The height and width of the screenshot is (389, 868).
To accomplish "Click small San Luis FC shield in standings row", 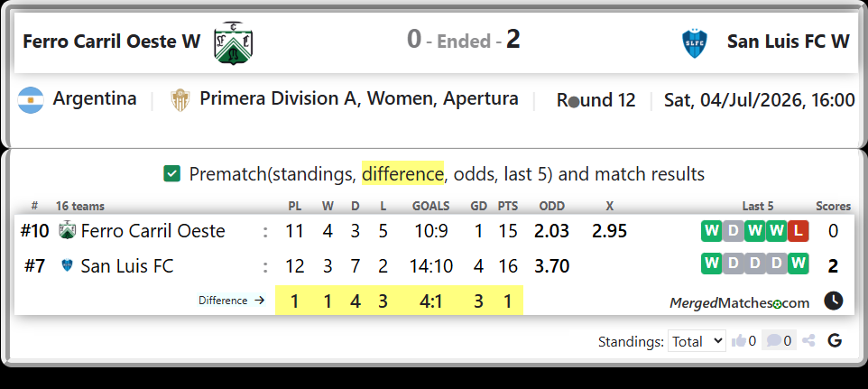I will [x=67, y=266].
